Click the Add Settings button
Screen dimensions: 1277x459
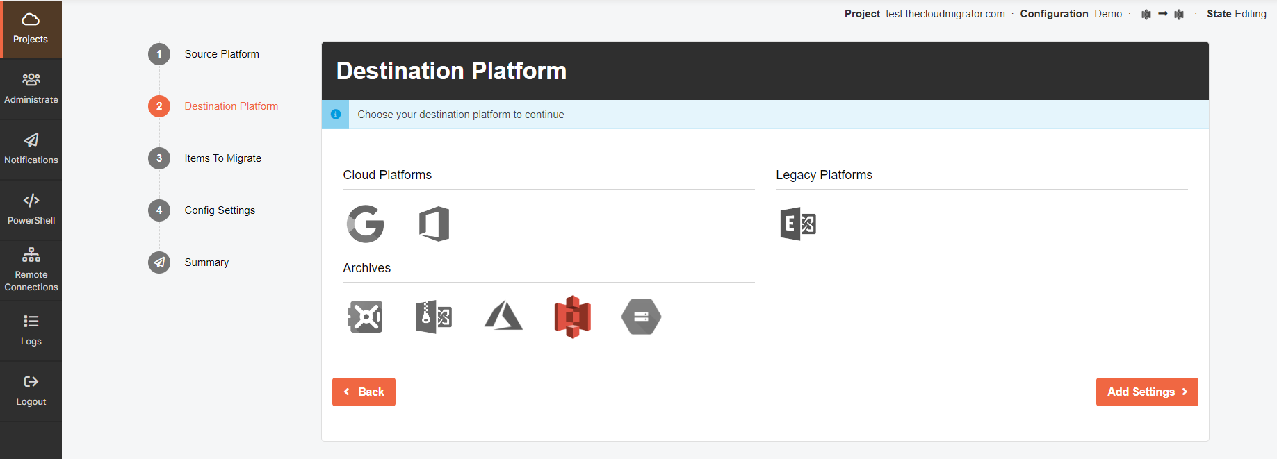coord(1147,392)
